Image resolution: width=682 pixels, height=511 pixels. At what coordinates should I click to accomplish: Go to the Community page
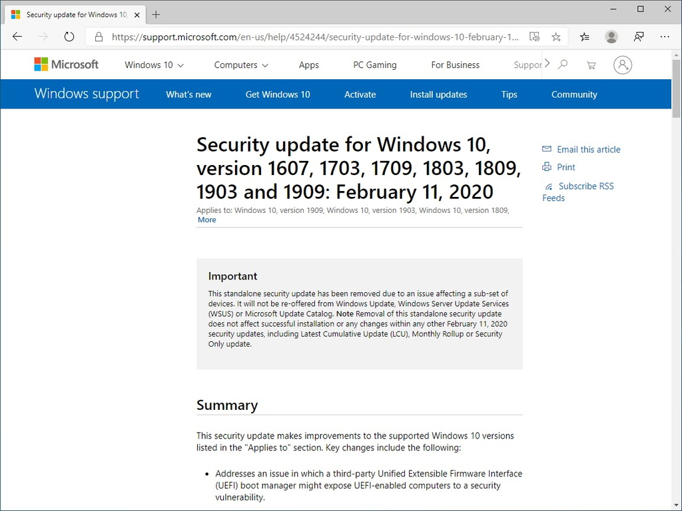[x=573, y=94]
